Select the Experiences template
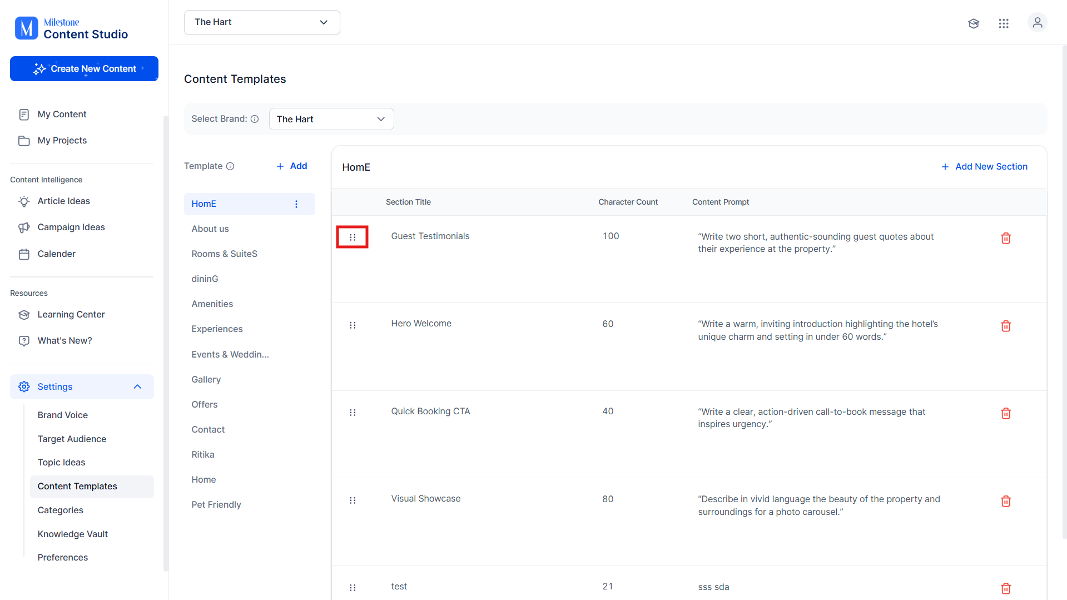The image size is (1067, 600). [217, 329]
